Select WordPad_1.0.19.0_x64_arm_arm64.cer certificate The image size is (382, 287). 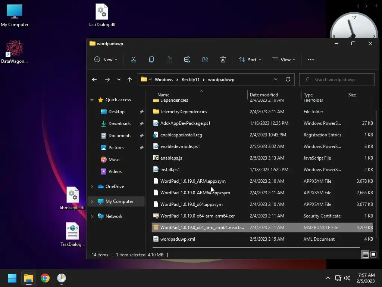[262, 216]
